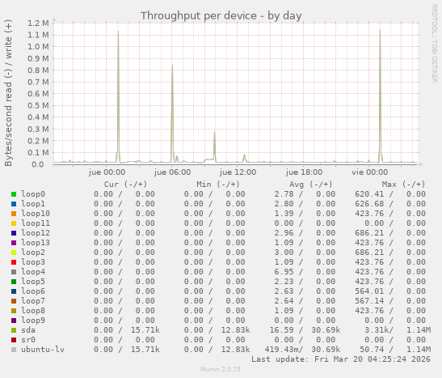Image resolution: width=442 pixels, height=378 pixels.
Task: Click the loop7 brown legend swatch
Action: point(14,301)
